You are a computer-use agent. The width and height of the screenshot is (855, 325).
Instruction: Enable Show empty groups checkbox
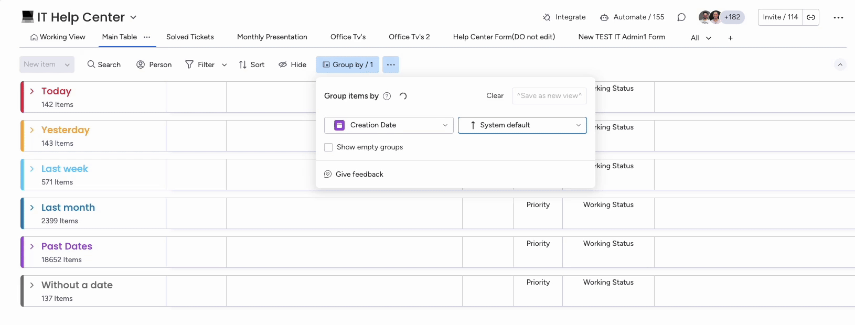pyautogui.click(x=328, y=147)
